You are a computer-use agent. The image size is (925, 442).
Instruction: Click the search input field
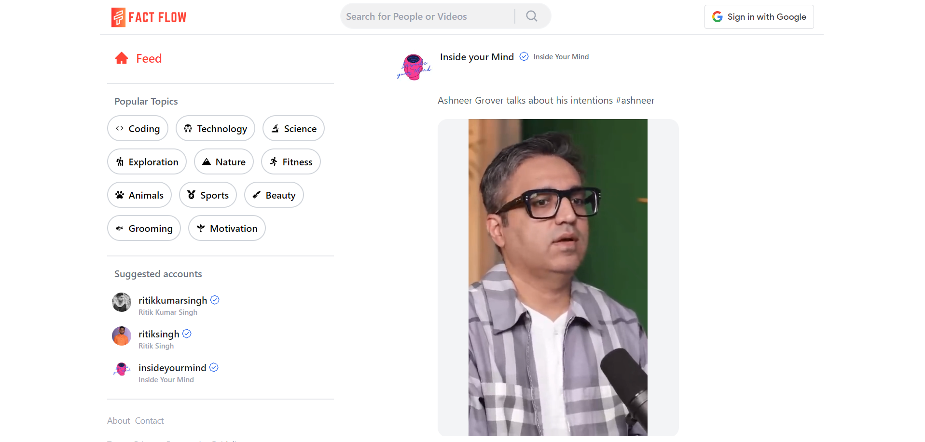click(425, 16)
